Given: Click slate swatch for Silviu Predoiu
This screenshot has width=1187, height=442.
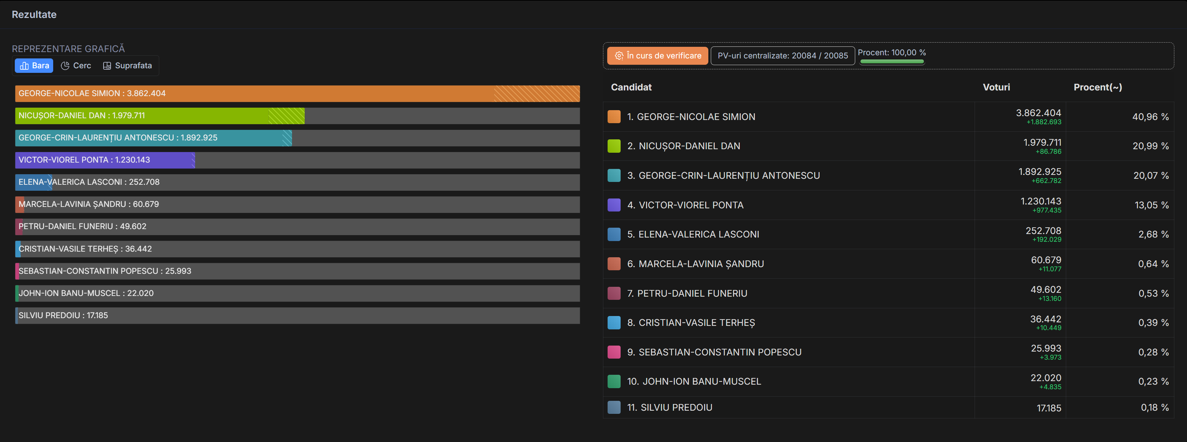Looking at the screenshot, I should coord(614,408).
